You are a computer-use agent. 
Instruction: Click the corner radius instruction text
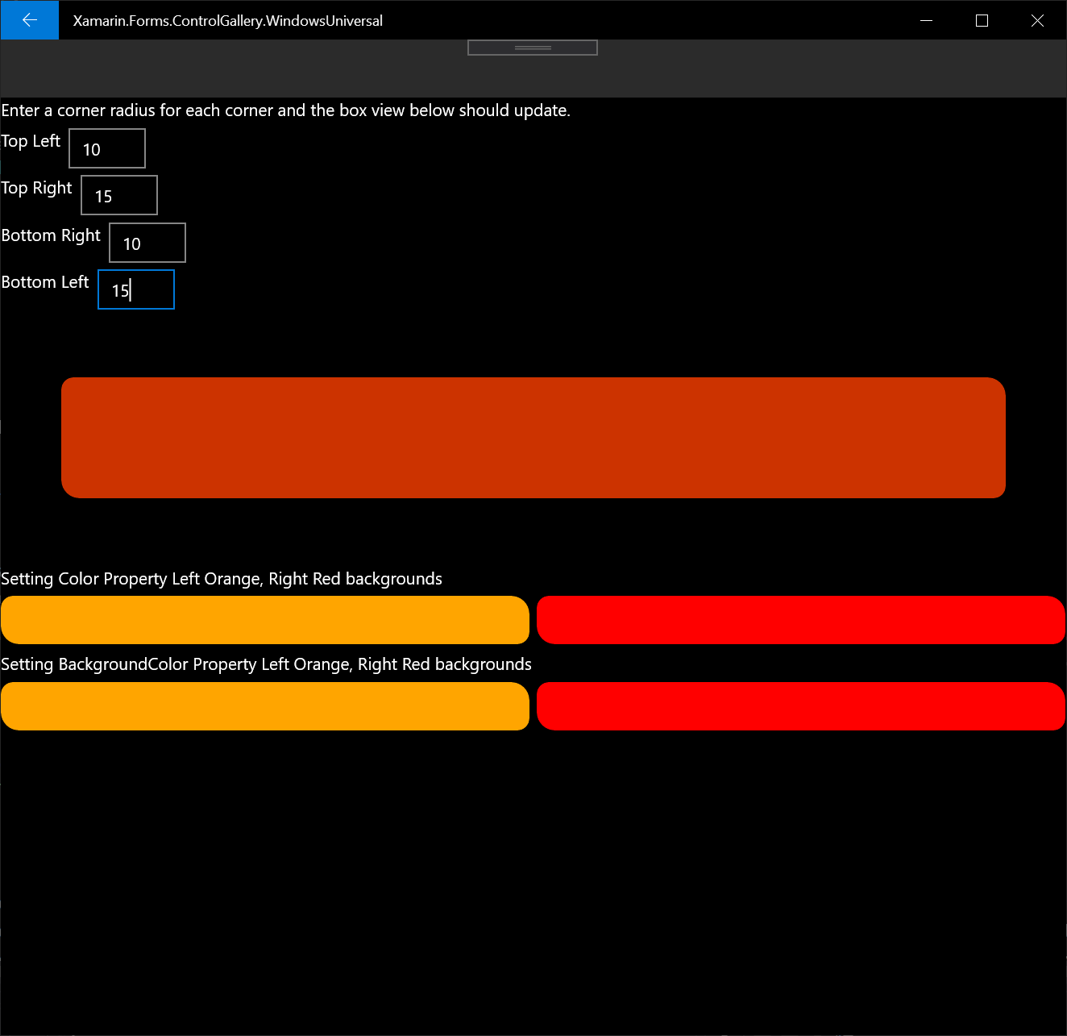coord(285,110)
